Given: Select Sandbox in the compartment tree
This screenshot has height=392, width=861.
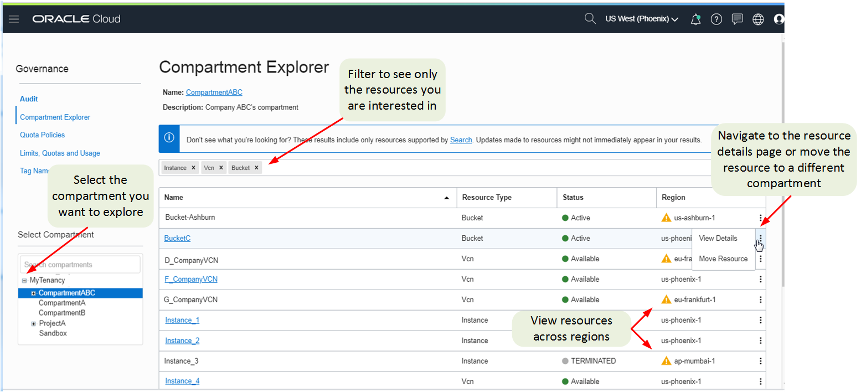Looking at the screenshot, I should 53,333.
